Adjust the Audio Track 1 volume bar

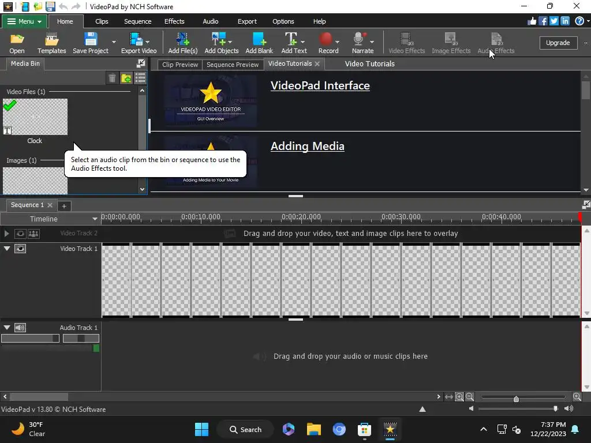pos(30,338)
